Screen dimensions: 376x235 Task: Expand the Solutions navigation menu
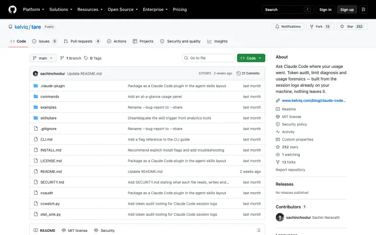[61, 9]
